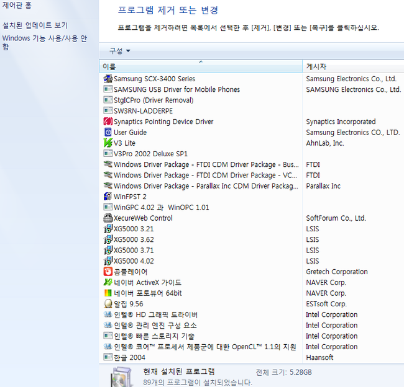Select the User Guide program name

pyautogui.click(x=130, y=132)
